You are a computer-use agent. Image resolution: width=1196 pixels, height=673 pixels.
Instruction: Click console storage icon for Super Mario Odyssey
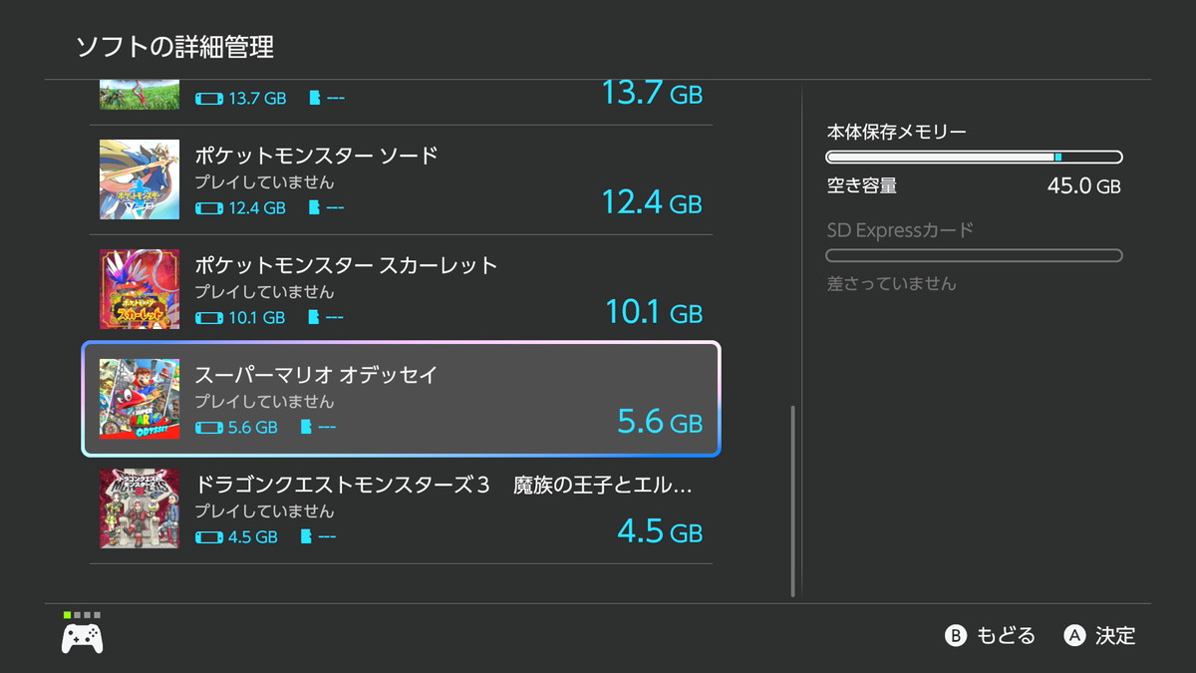pyautogui.click(x=209, y=428)
